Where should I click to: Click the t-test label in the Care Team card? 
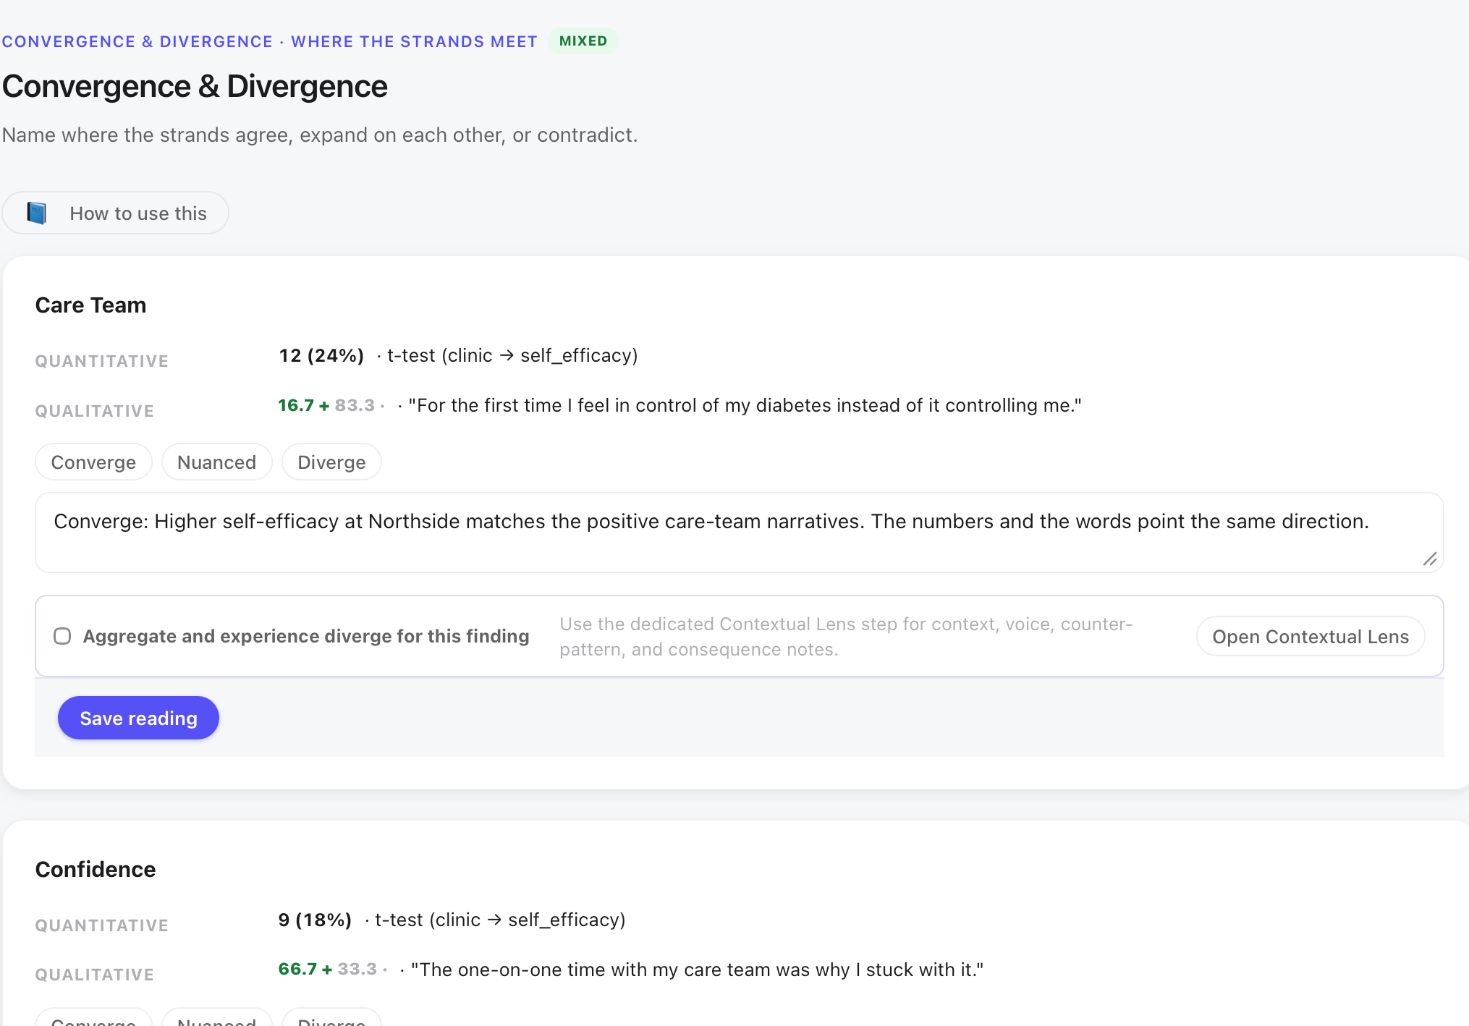point(512,356)
